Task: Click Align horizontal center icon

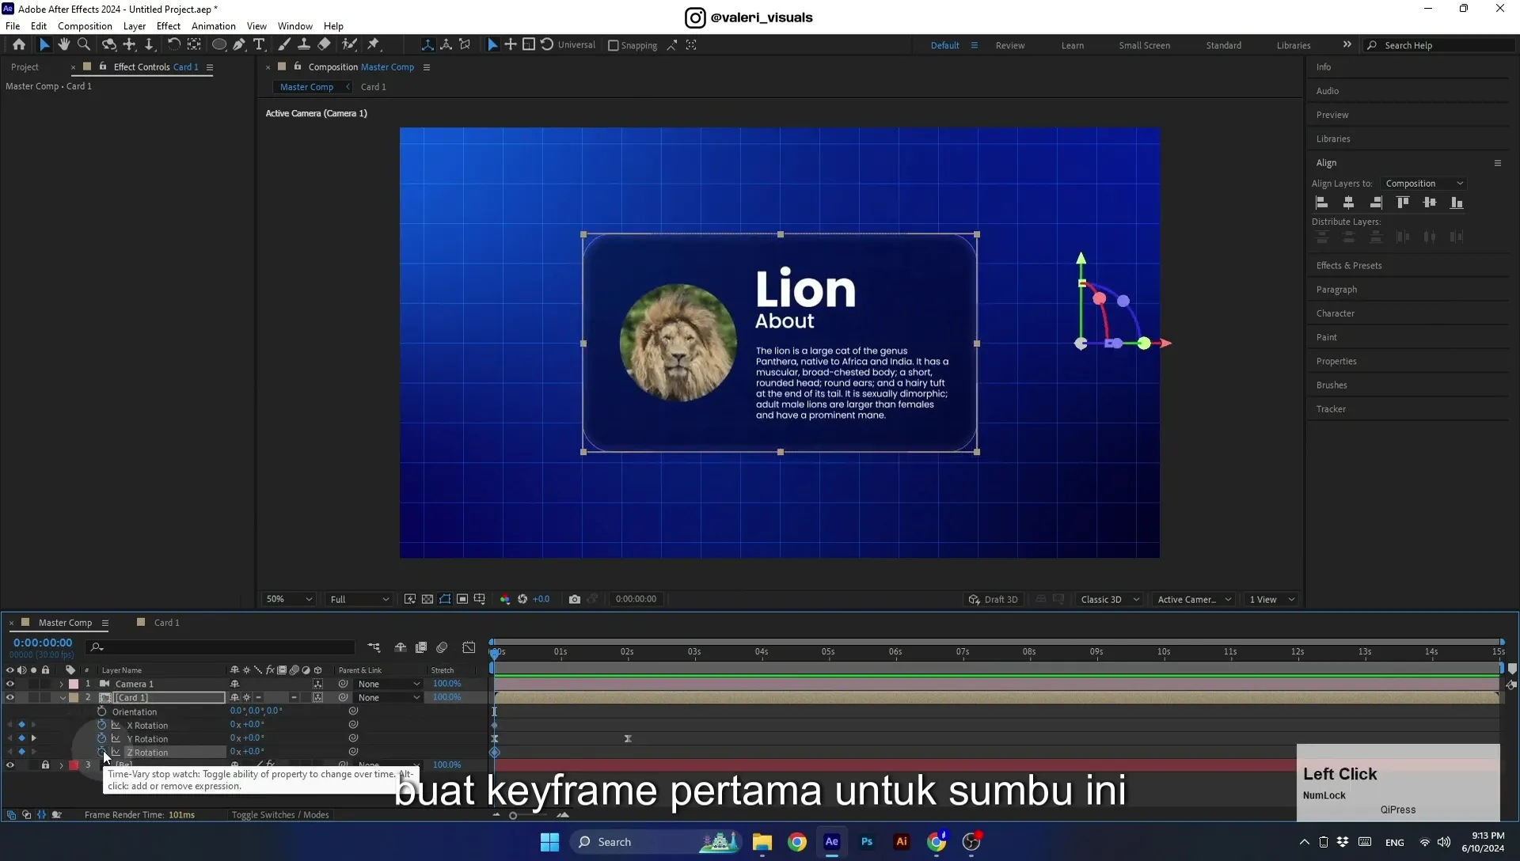Action: pos(1349,203)
